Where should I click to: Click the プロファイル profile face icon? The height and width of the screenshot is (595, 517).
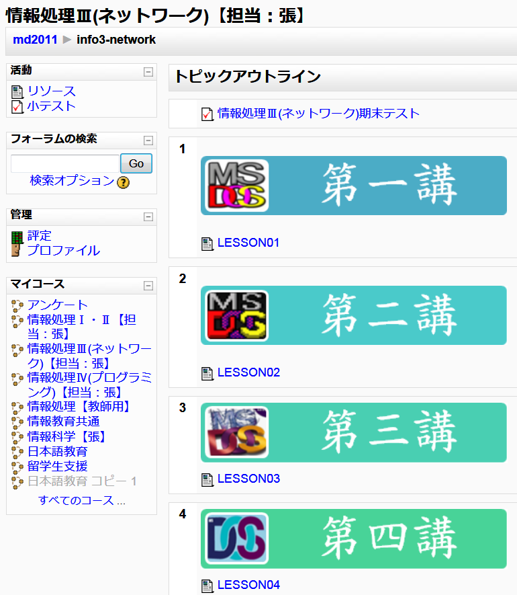click(16, 251)
